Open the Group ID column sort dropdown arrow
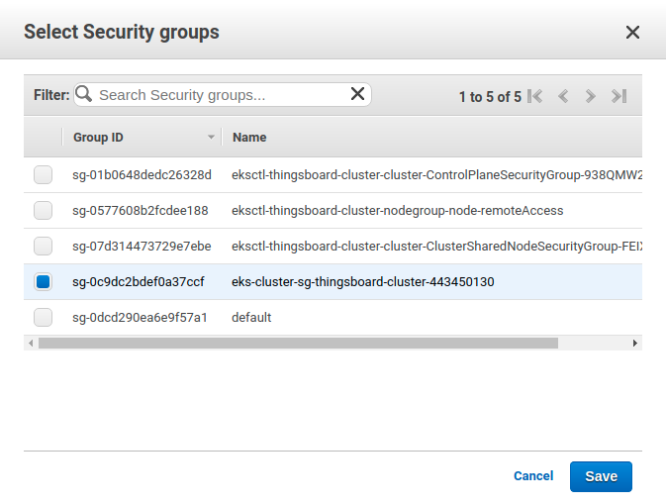The height and width of the screenshot is (504, 666). tap(211, 138)
